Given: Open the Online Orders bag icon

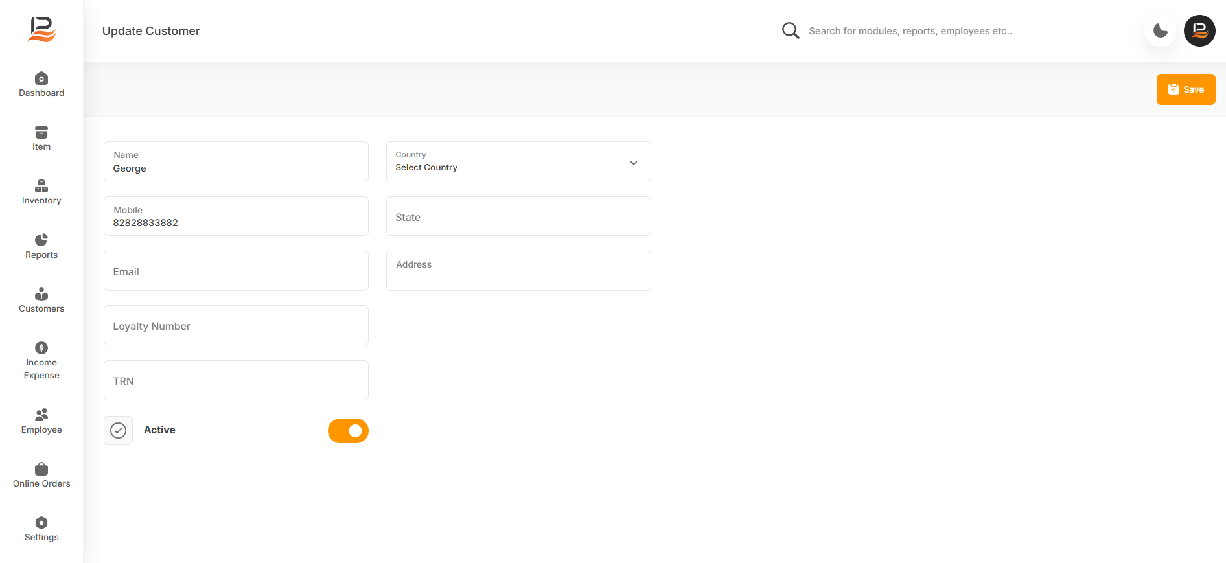Looking at the screenshot, I should pos(41,468).
